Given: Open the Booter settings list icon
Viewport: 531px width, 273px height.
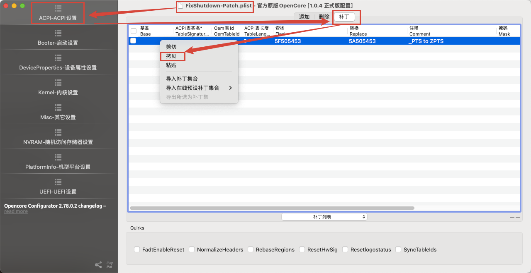Looking at the screenshot, I should click(58, 33).
